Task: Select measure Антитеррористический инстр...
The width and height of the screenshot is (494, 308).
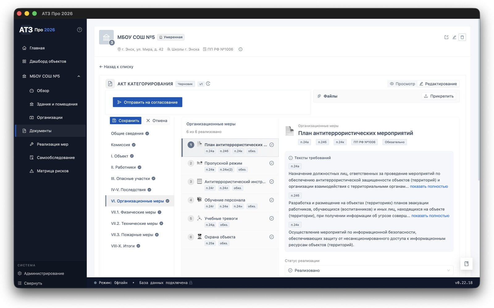Action: 230,185
